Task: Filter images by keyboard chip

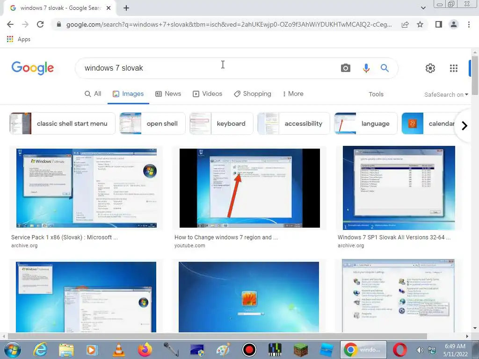Action: (x=221, y=123)
